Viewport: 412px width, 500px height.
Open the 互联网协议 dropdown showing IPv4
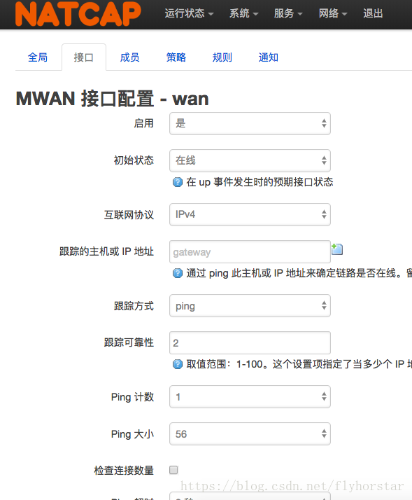[x=250, y=214]
